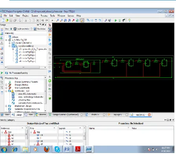The width and height of the screenshot is (176, 155).
Task: Click the Print toolbar icon
Action: click(20, 20)
